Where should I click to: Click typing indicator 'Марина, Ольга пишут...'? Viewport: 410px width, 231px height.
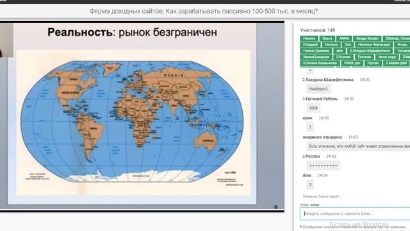click(322, 196)
